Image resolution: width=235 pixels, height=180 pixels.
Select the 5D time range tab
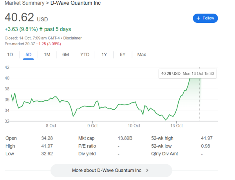(x=29, y=55)
